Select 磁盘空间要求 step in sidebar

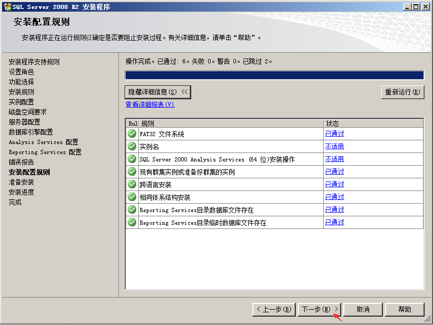point(27,112)
